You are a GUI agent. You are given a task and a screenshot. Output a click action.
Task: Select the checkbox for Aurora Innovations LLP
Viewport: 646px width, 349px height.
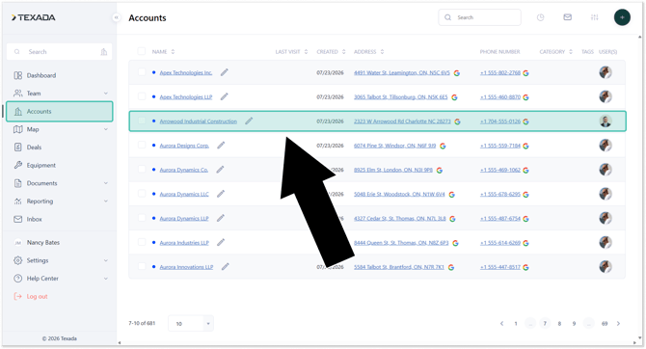pyautogui.click(x=142, y=267)
